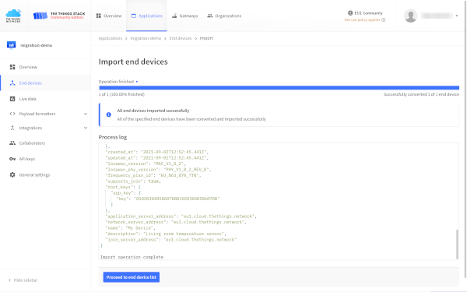This screenshot has width=467, height=292.
Task: Click the lorawan_version line in process log
Action: (x=146, y=164)
